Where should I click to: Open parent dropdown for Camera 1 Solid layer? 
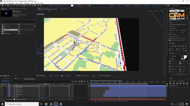[79, 100]
